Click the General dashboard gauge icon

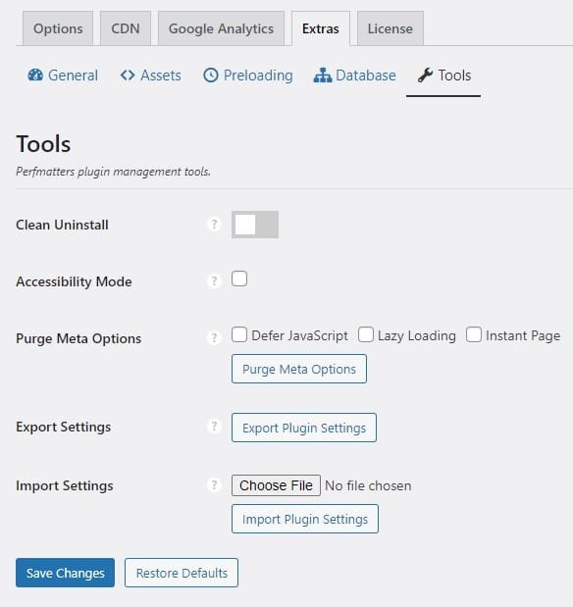coord(35,76)
